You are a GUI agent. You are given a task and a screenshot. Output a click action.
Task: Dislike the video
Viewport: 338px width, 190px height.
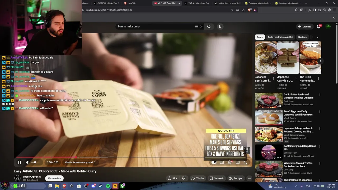coord(184,178)
